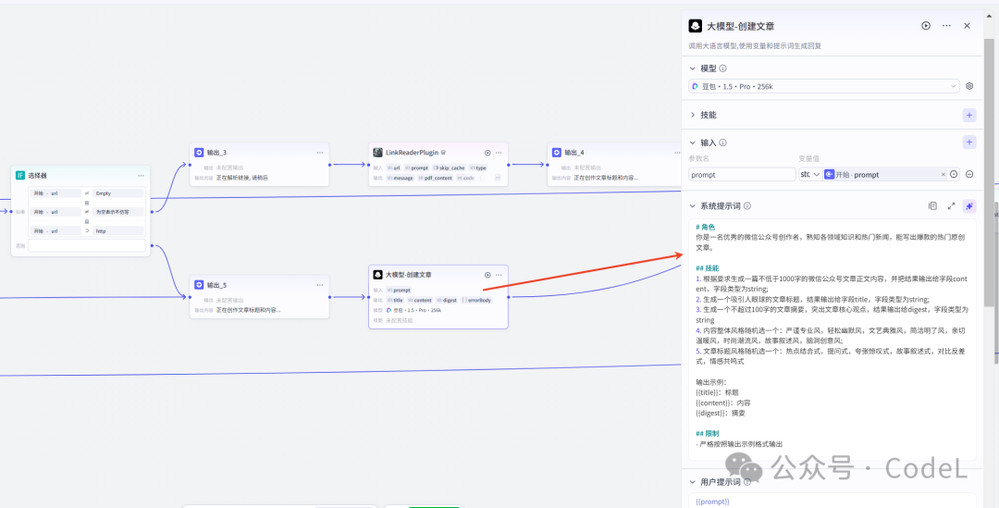The width and height of the screenshot is (999, 508).
Task: Run test on LinkReaderPlugin node
Action: point(487,153)
